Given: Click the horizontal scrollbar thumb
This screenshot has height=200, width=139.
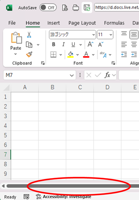Looking at the screenshot, I should tap(73, 186).
